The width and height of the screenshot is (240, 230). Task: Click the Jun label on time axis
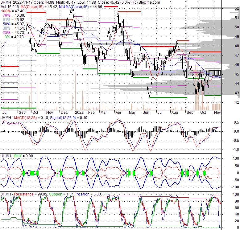(146, 113)
